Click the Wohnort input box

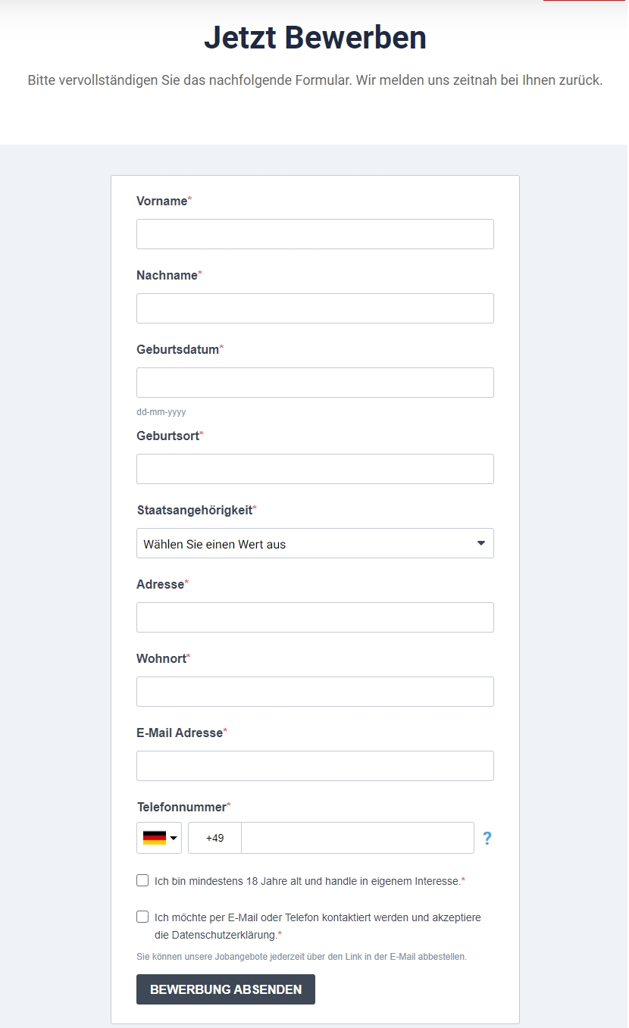coord(315,692)
